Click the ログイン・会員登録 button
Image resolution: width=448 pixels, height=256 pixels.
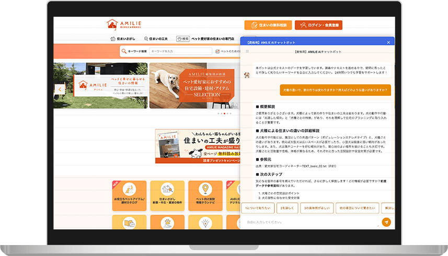click(318, 25)
